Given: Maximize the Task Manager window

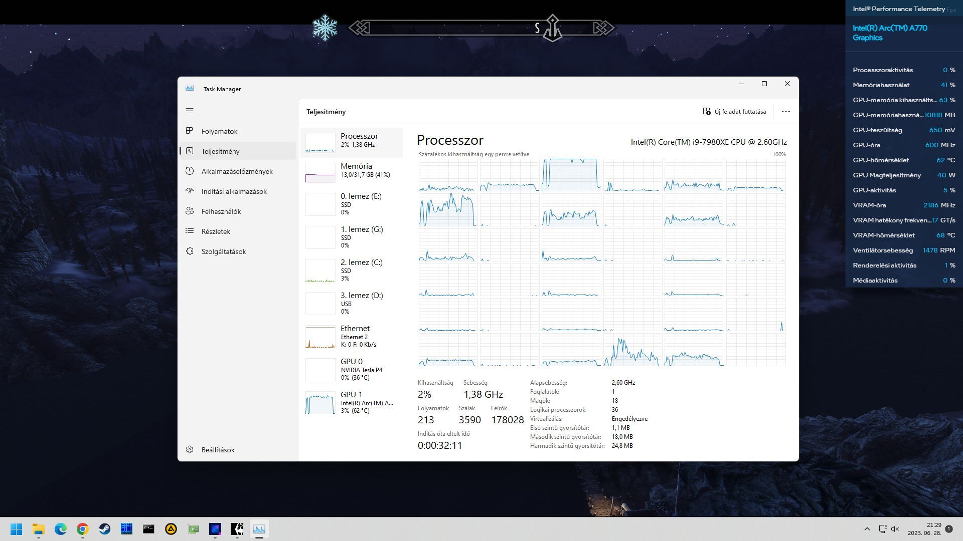Looking at the screenshot, I should tap(764, 84).
